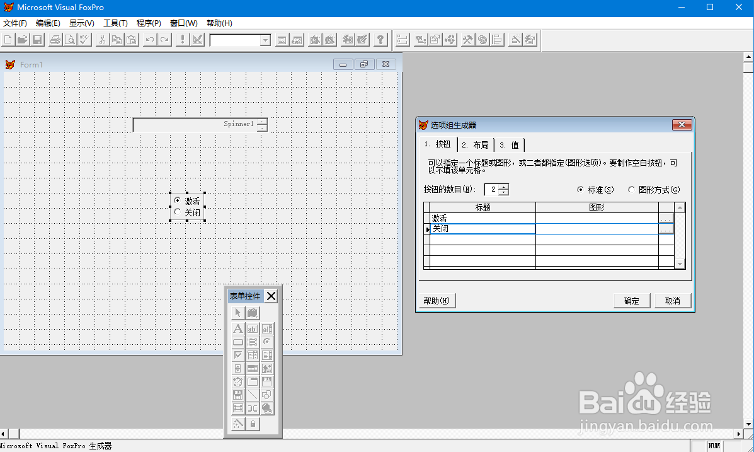Click the Spinner1 up arrow on Form1
The width and height of the screenshot is (754, 452).
(x=262, y=122)
